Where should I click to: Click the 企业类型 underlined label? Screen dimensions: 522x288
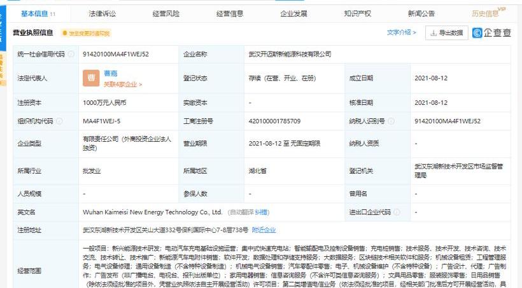[x=29, y=143]
